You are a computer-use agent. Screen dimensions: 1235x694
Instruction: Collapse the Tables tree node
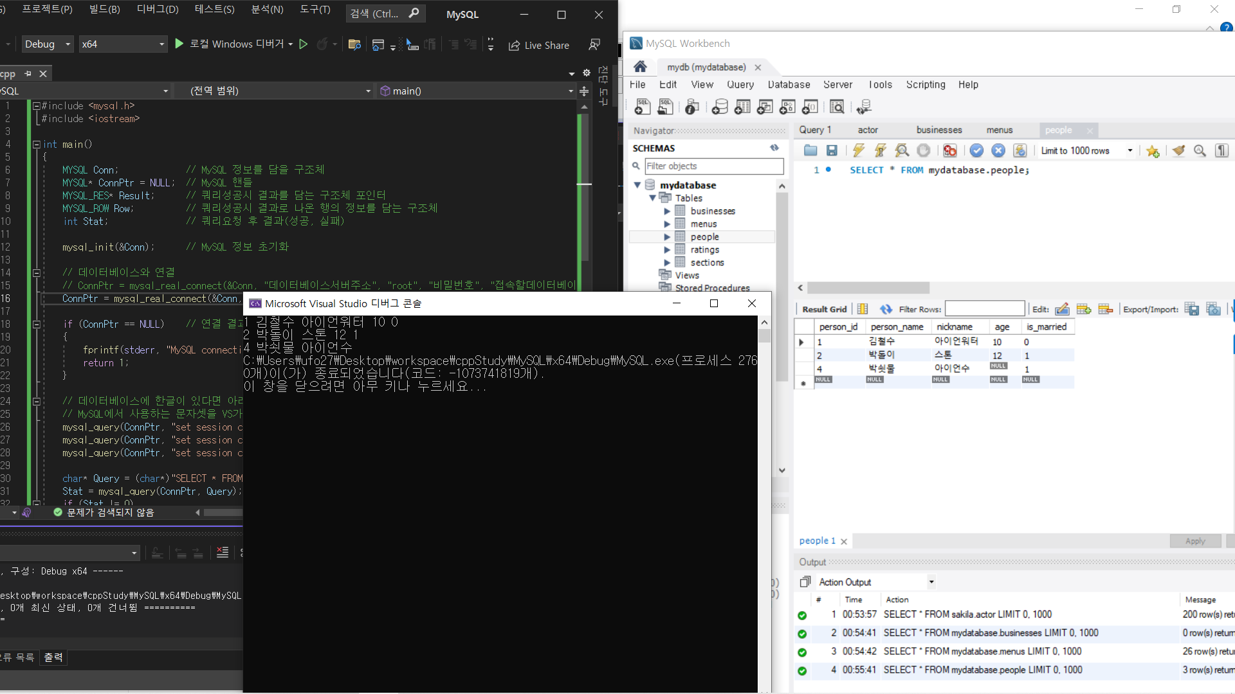[652, 198]
